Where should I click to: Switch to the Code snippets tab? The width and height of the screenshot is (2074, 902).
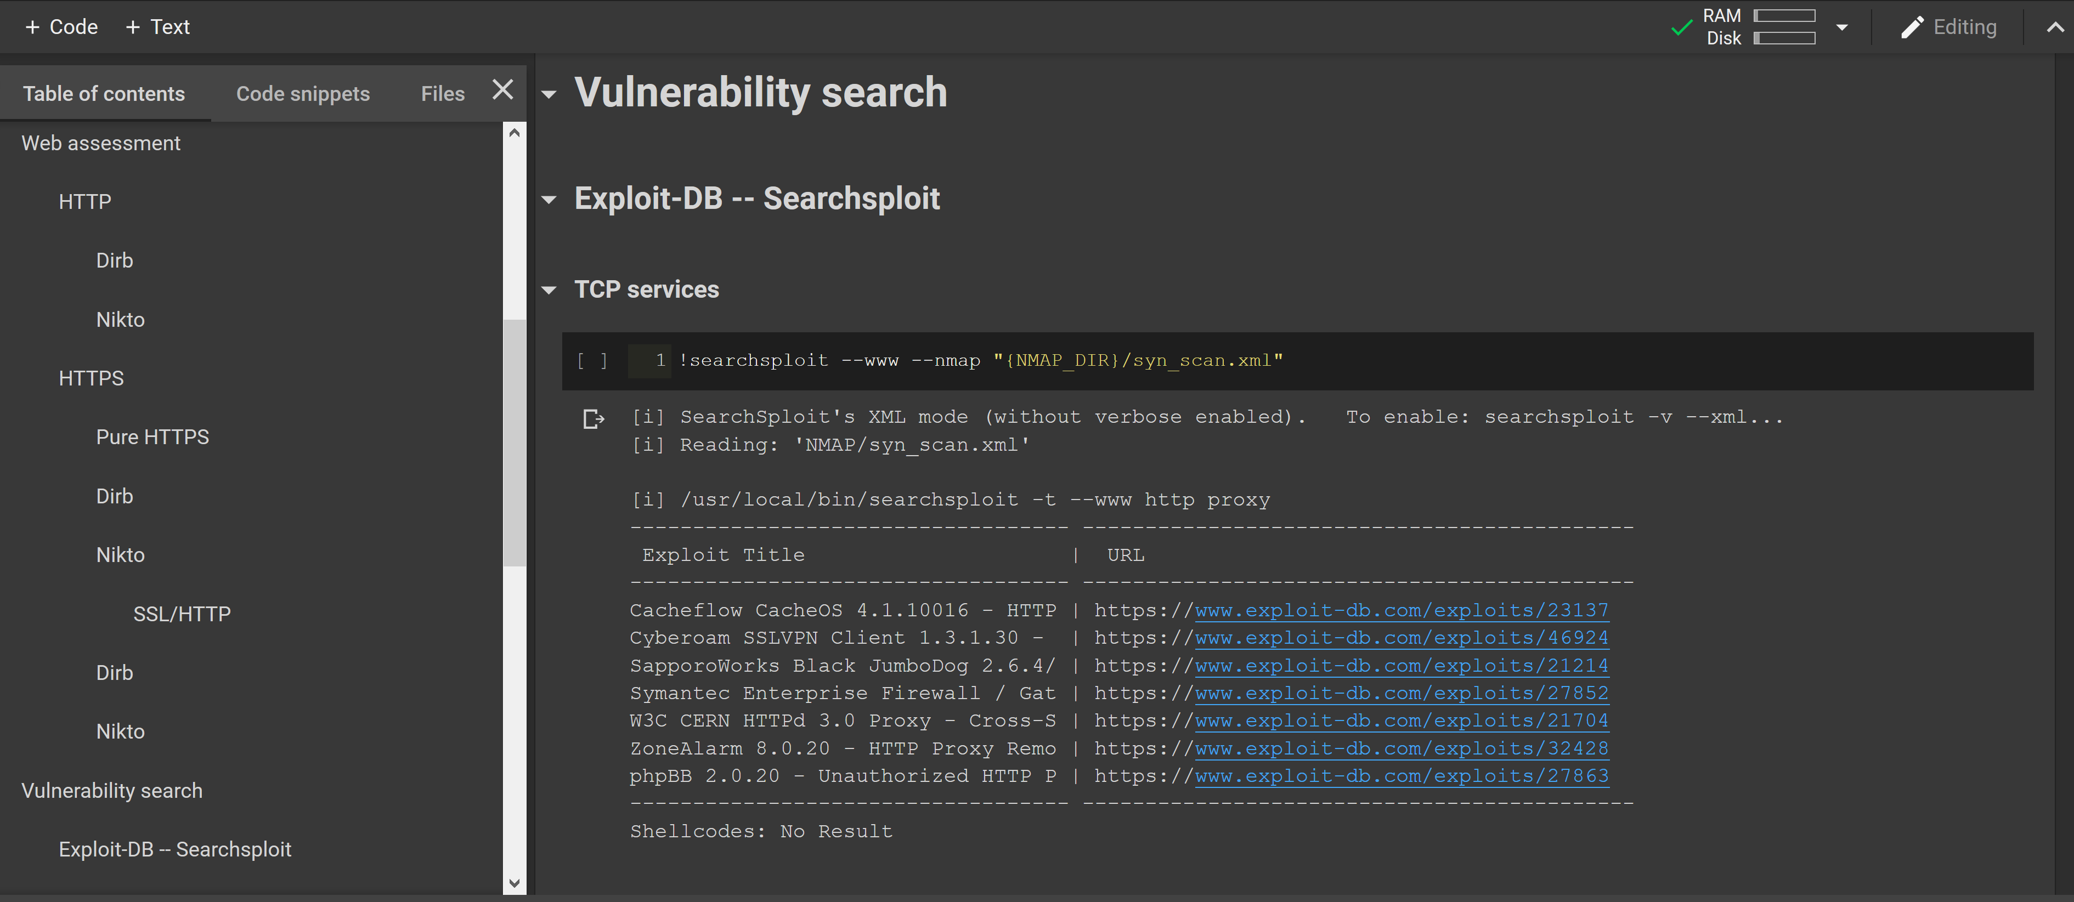tap(303, 94)
